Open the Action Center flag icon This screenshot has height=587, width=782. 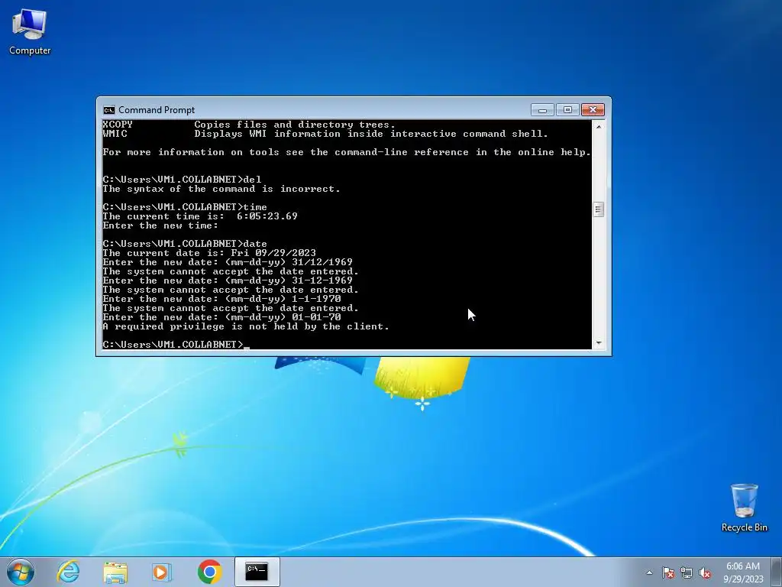pos(667,572)
